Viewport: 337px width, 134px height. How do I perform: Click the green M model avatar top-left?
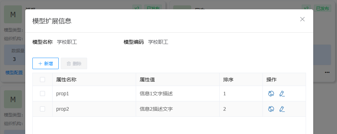(13, 14)
